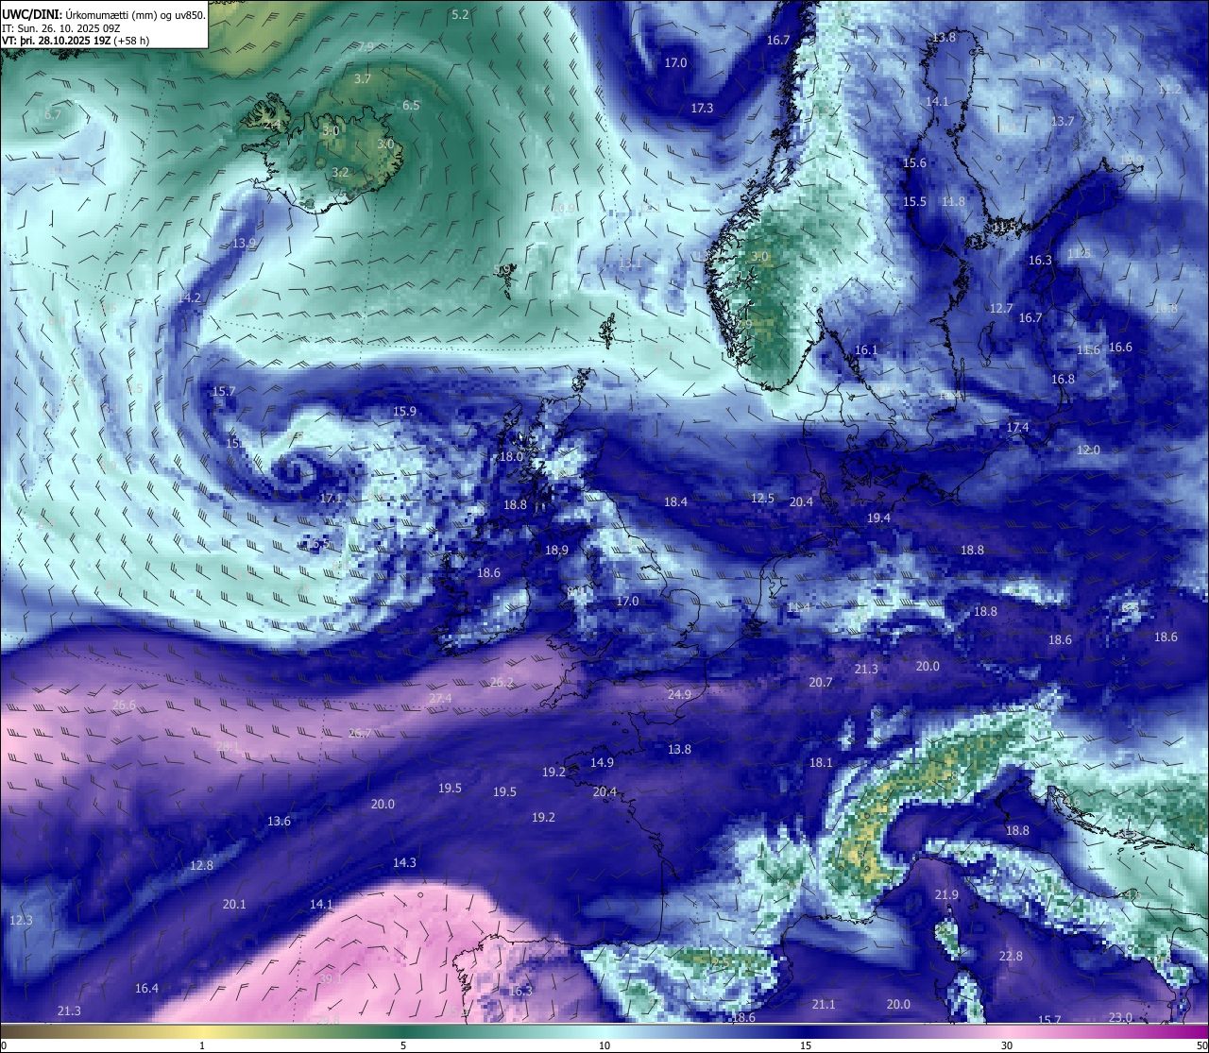Click the legend tick label 15
This screenshot has width=1209, height=1053.
806,1045
